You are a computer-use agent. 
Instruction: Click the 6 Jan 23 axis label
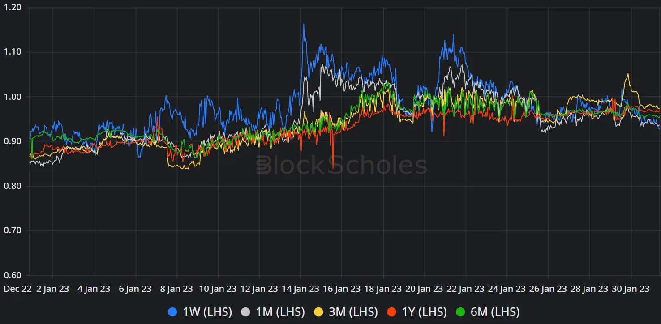click(x=135, y=289)
